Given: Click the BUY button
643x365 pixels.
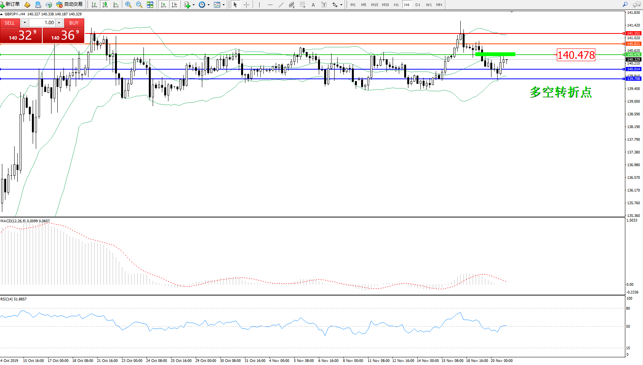Looking at the screenshot, I should coord(74,23).
